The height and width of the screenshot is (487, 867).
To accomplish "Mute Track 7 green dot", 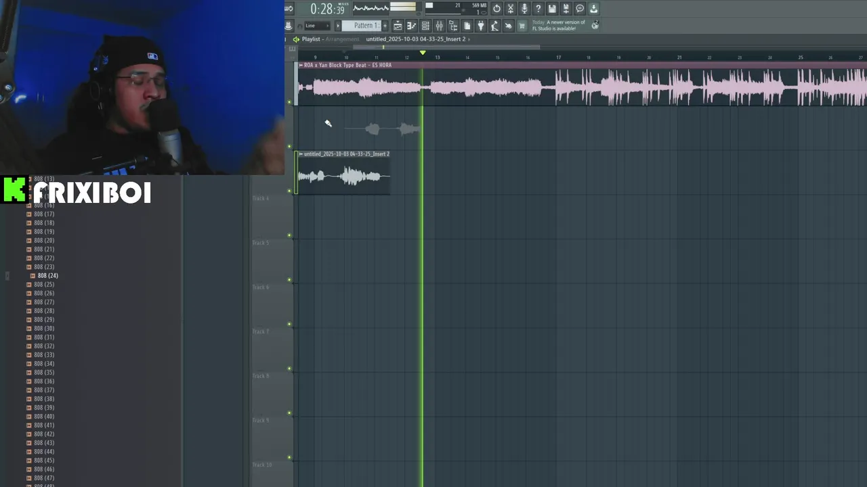I will 290,369.
